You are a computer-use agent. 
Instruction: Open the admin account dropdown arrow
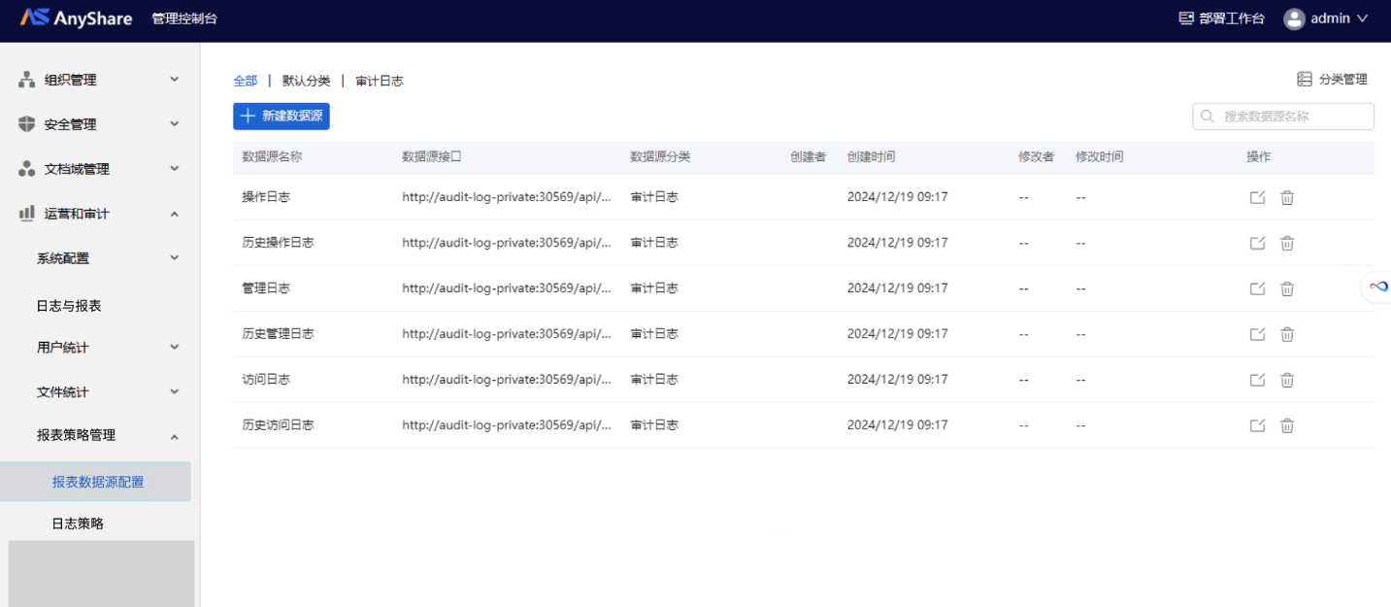(x=1362, y=18)
